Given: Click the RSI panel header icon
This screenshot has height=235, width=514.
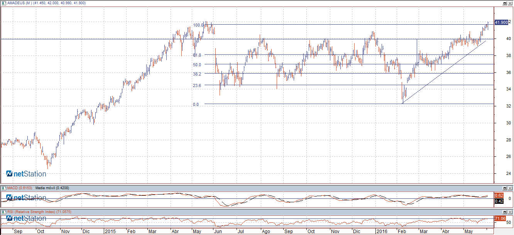Looking at the screenshot, I should (4, 212).
